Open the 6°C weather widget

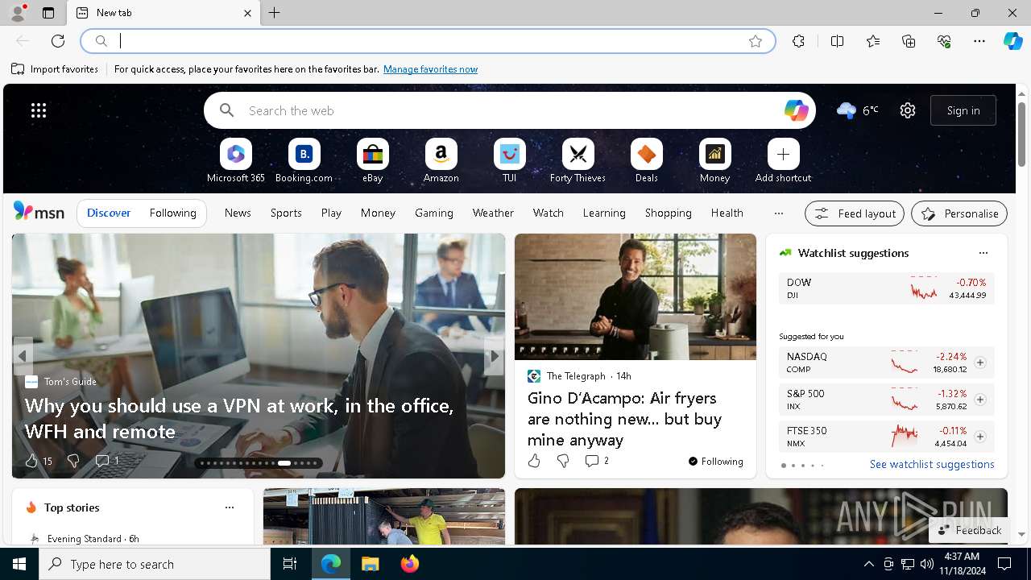857,110
